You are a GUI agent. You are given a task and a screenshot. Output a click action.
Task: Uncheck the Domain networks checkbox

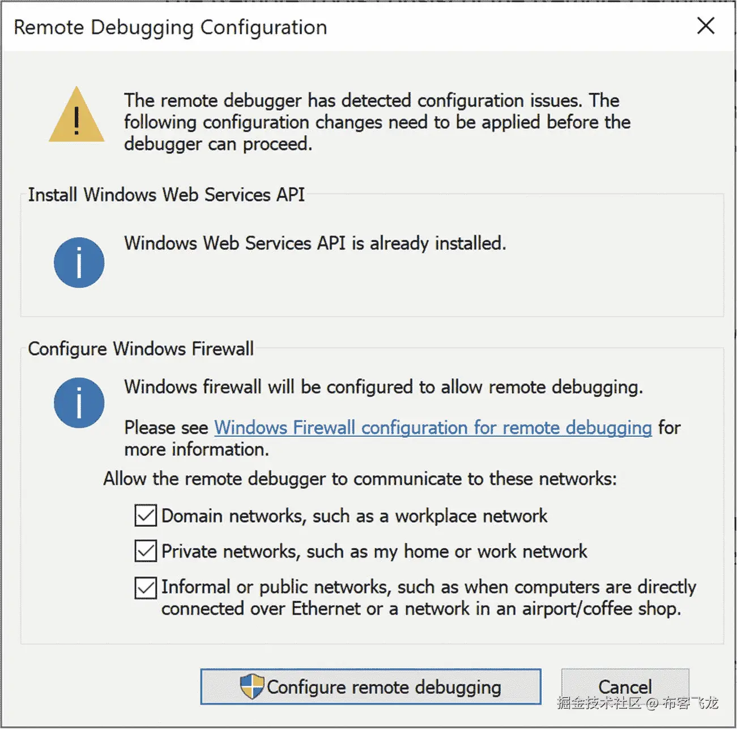point(146,516)
